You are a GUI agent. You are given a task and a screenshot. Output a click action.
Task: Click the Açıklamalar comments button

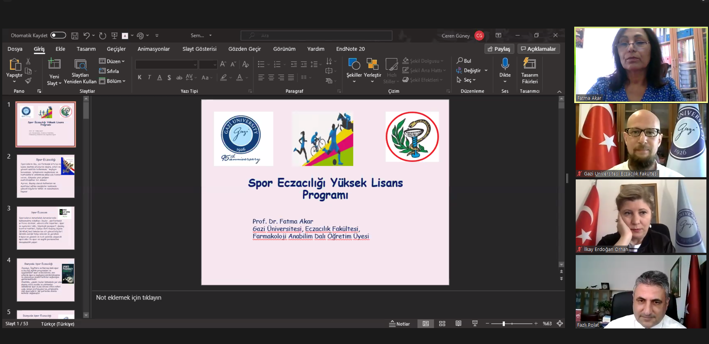click(538, 49)
